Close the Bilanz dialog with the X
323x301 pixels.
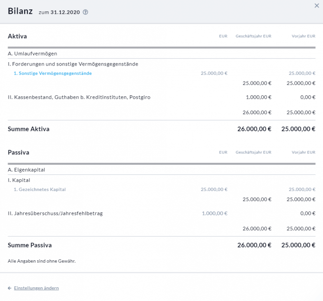[x=317, y=6]
